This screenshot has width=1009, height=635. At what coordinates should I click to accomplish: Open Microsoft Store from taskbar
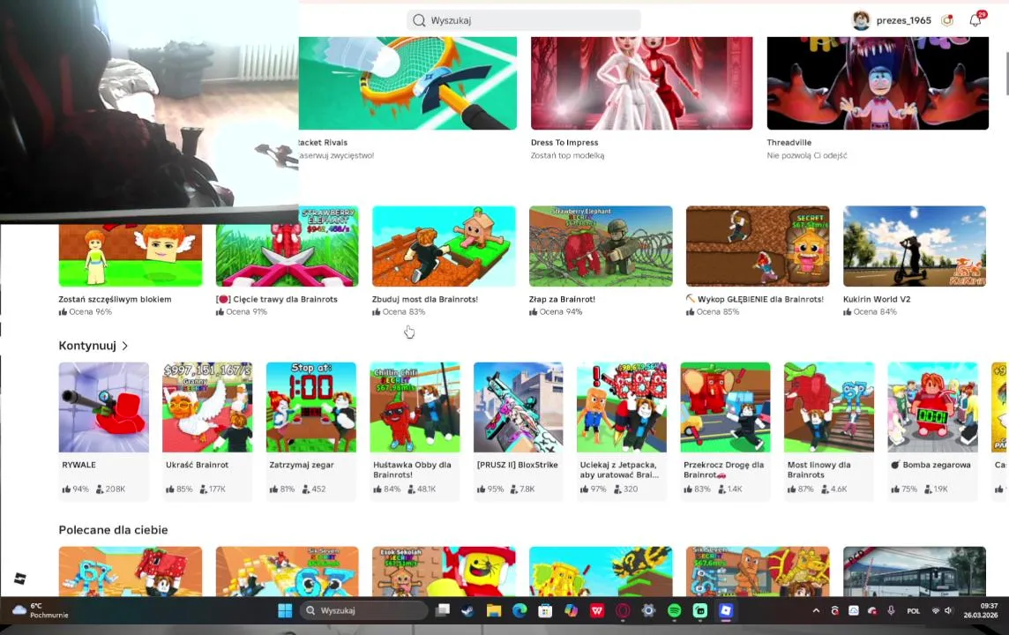[x=545, y=610]
